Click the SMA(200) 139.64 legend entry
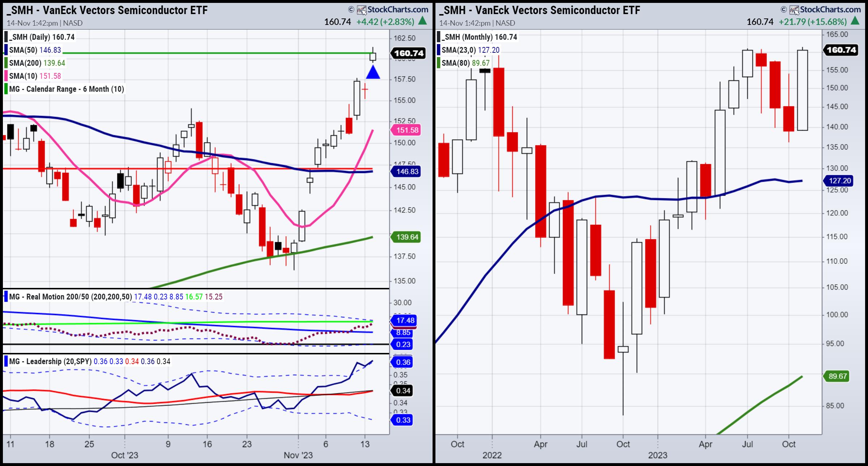The height and width of the screenshot is (466, 868). point(37,63)
